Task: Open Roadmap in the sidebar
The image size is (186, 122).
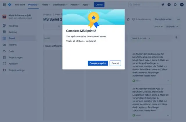Action: (x=13, y=26)
